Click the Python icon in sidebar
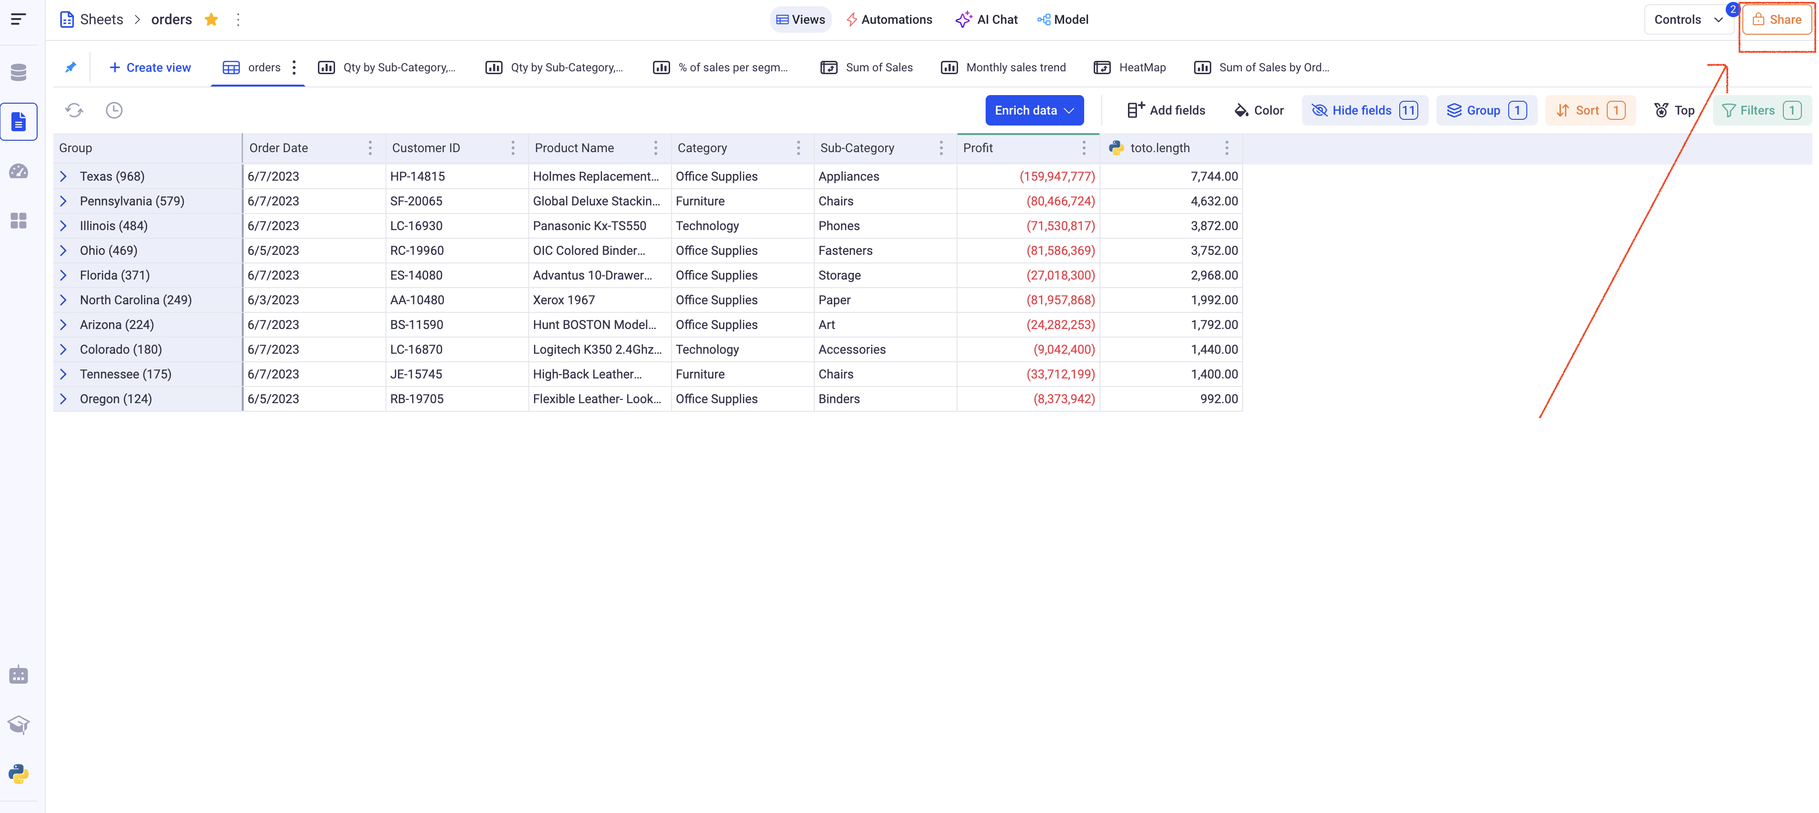Screen dimensions: 1819x813 click(x=19, y=774)
